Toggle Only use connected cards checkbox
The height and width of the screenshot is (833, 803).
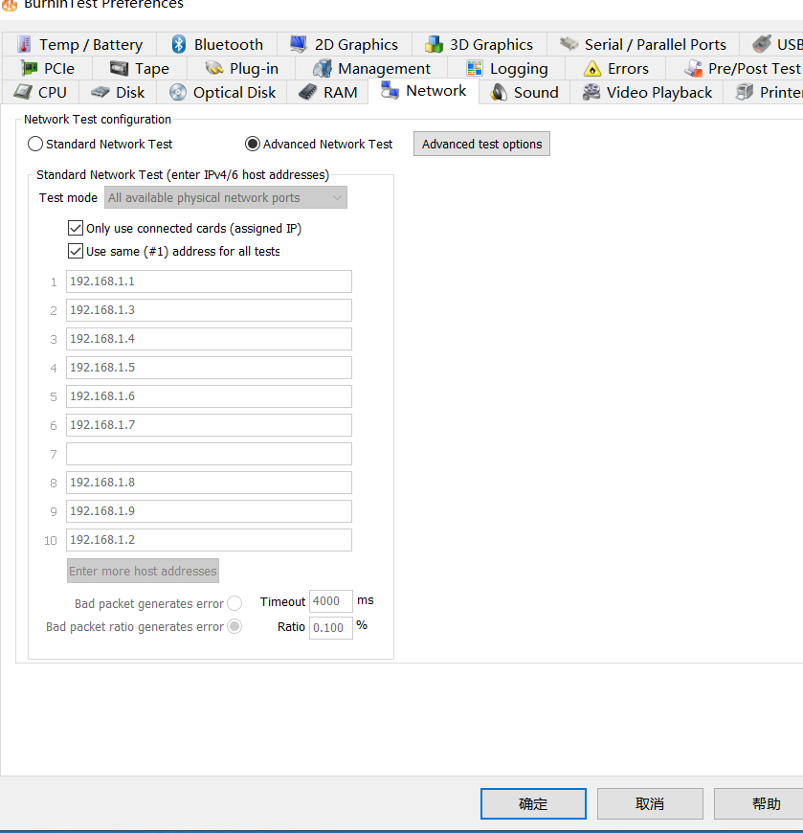pyautogui.click(x=76, y=229)
